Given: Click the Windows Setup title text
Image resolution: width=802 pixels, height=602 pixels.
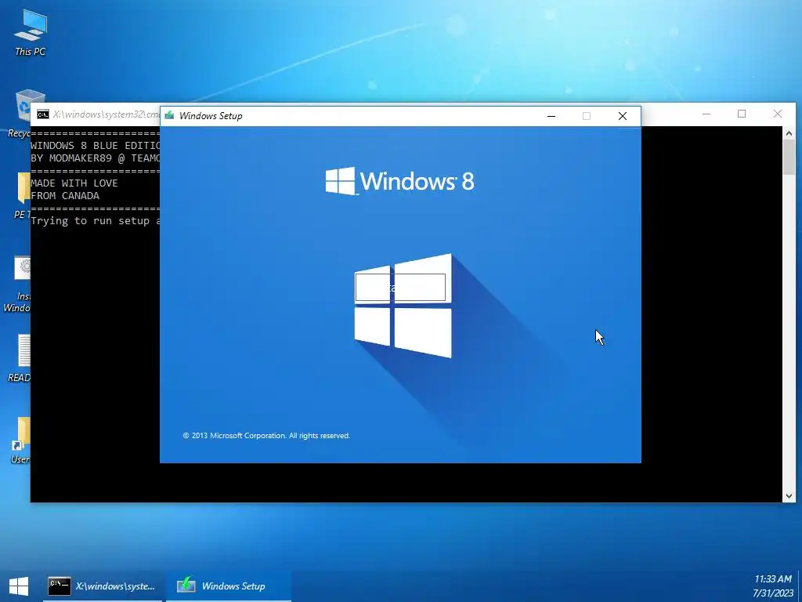Looking at the screenshot, I should coord(211,116).
